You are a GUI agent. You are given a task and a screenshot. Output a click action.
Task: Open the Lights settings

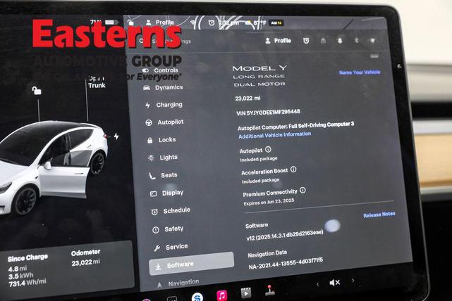click(x=163, y=158)
